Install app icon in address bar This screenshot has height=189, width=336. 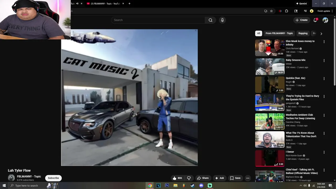(266, 11)
